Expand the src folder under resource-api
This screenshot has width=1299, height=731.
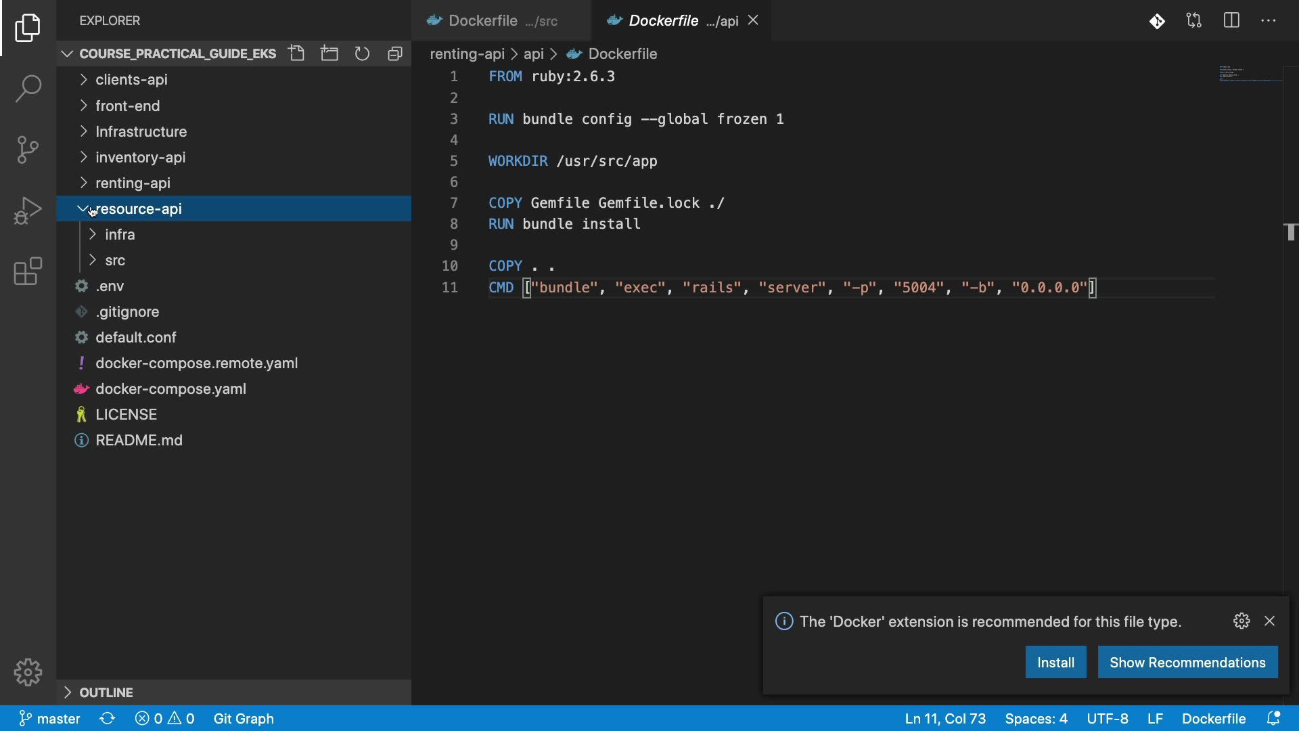[x=115, y=261]
